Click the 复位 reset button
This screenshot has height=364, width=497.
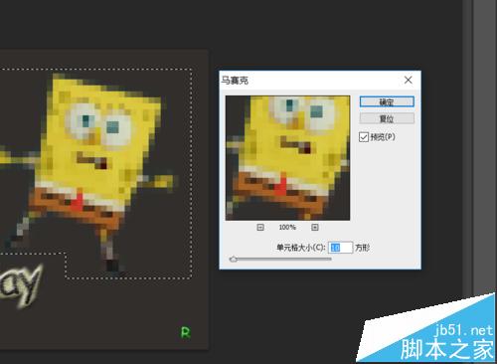[387, 118]
